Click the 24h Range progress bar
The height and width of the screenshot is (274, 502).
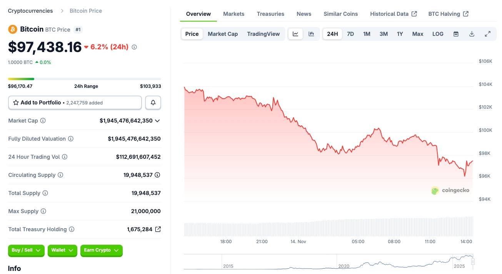85,78
